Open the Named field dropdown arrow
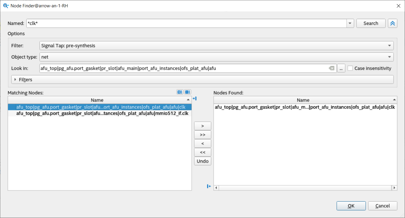The width and height of the screenshot is (405, 218). (350, 23)
